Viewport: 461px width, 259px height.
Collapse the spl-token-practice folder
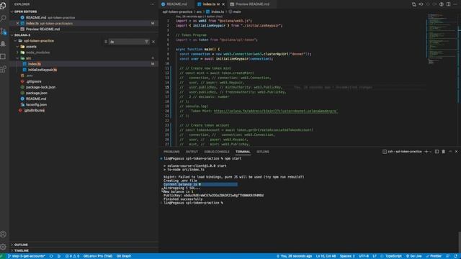click(x=38, y=41)
